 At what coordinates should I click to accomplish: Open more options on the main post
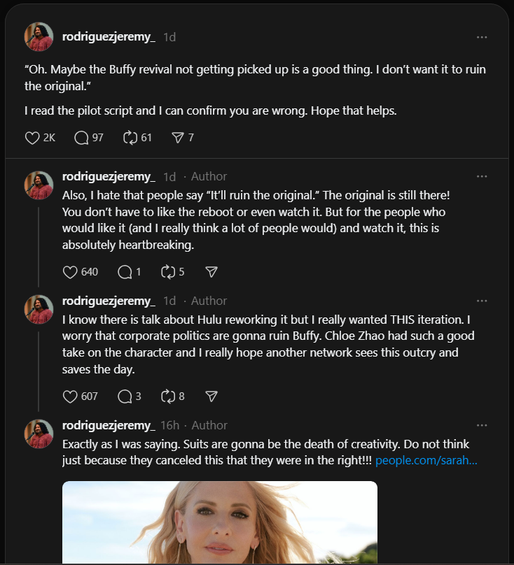482,37
